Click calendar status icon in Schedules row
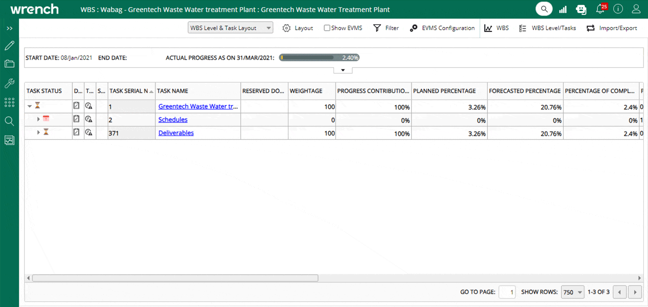The height and width of the screenshot is (307, 648). point(46,118)
